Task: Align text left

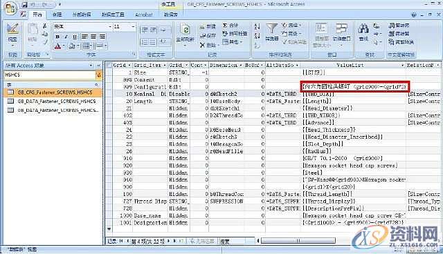Action: pyautogui.click(x=84, y=37)
